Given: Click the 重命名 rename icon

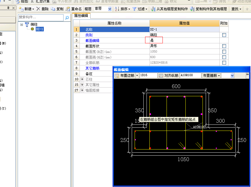Looking at the screenshot, I should click(68, 9).
